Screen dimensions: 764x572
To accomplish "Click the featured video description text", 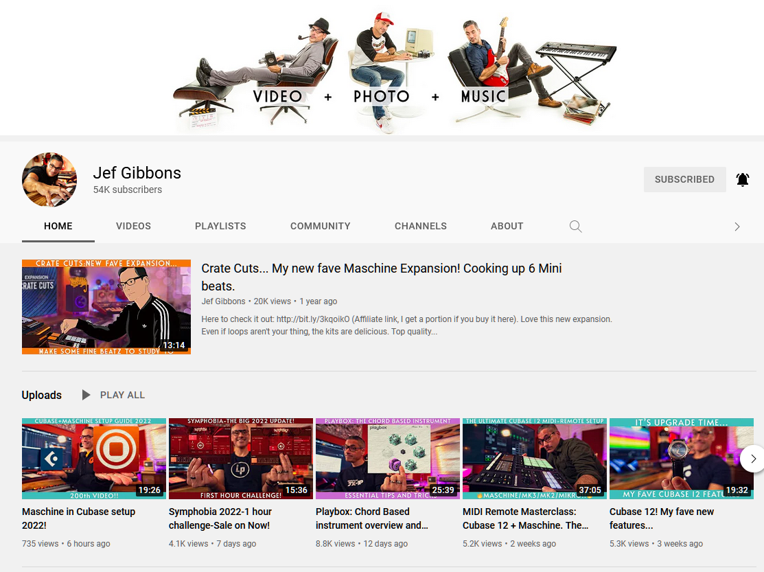I will pyautogui.click(x=406, y=325).
